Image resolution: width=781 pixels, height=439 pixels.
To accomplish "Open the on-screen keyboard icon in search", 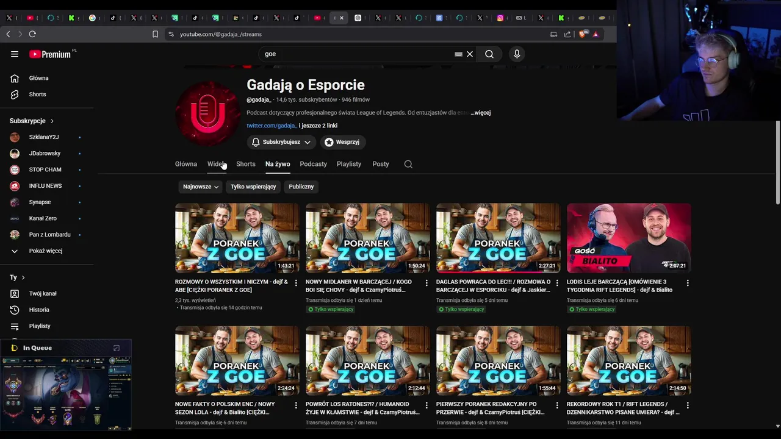I will pos(458,54).
